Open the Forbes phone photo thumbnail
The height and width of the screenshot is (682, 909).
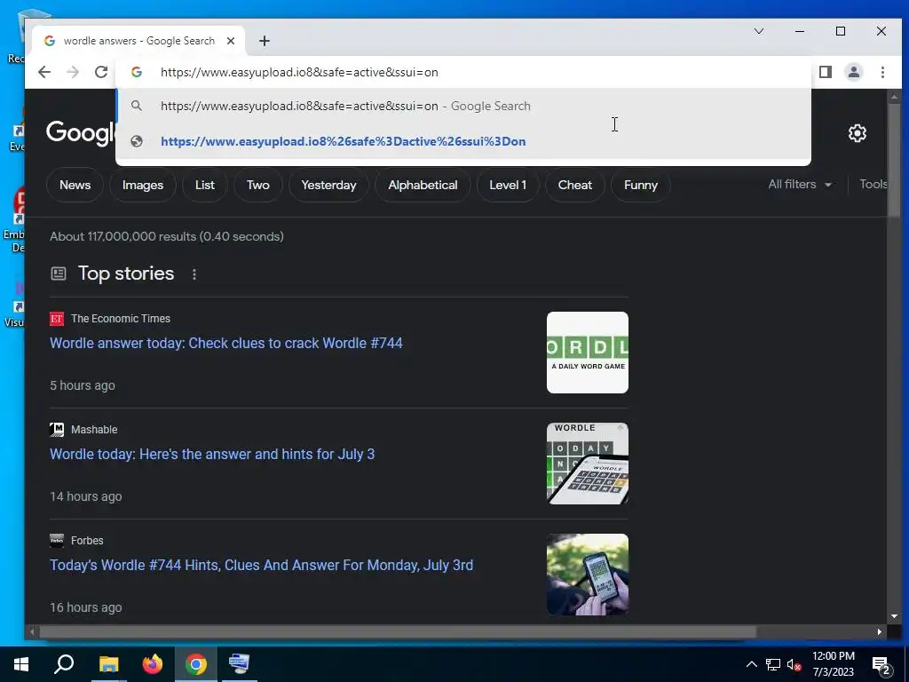588,575
